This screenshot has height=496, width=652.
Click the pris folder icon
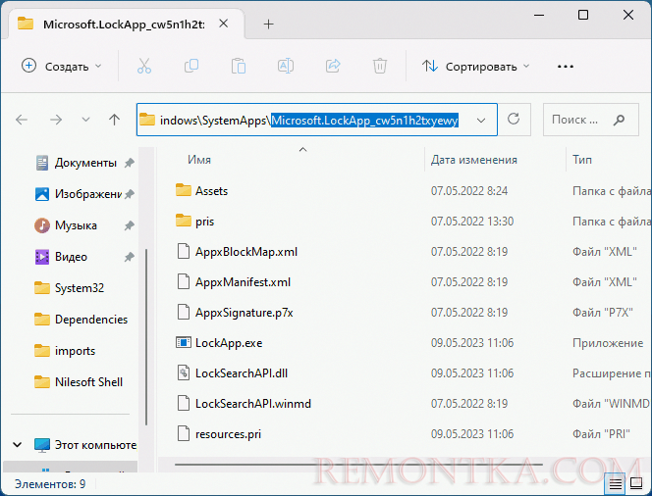click(x=184, y=221)
